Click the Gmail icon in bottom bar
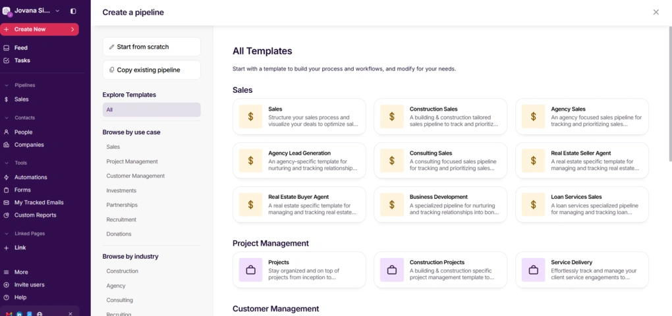The width and height of the screenshot is (672, 316). pyautogui.click(x=9, y=314)
